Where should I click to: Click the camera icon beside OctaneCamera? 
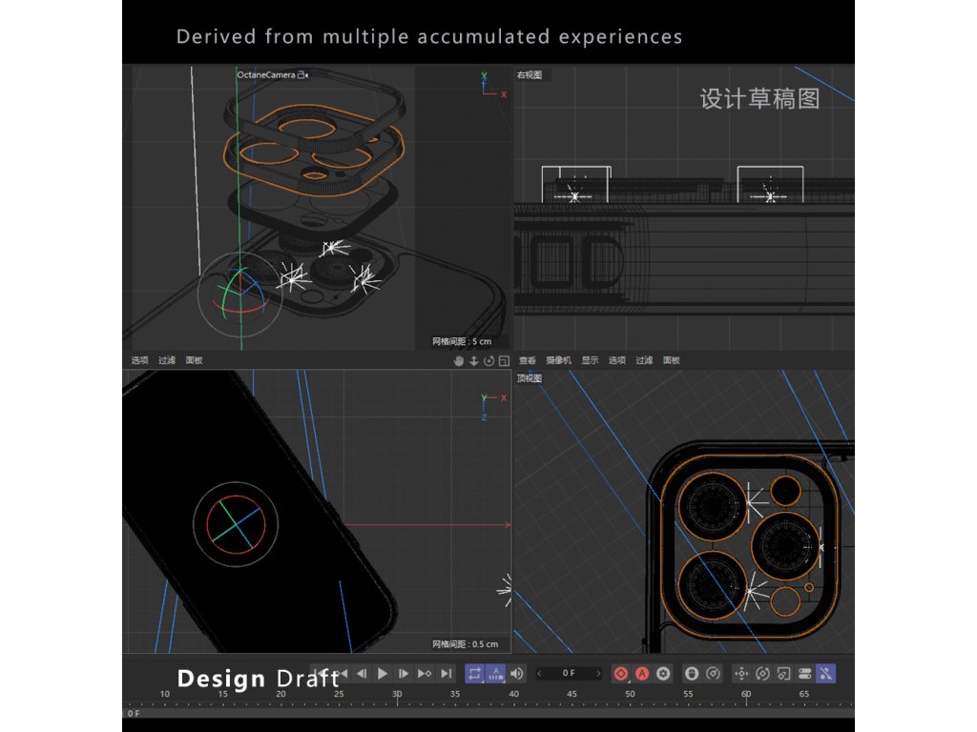click(x=303, y=74)
